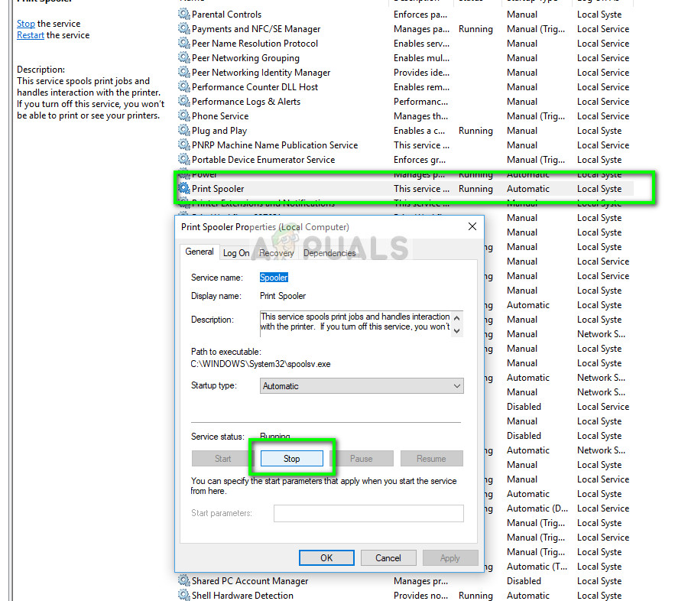Click the Shell Hardware Detection gear icon

click(x=183, y=595)
